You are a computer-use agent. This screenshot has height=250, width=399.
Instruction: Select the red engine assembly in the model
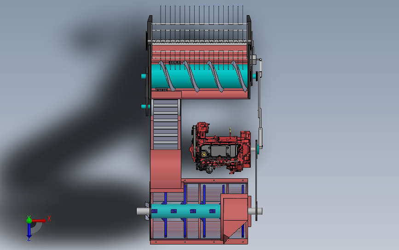click(220, 148)
